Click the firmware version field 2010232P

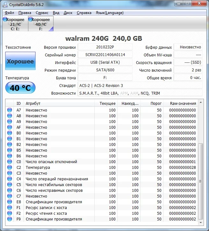point(105,47)
